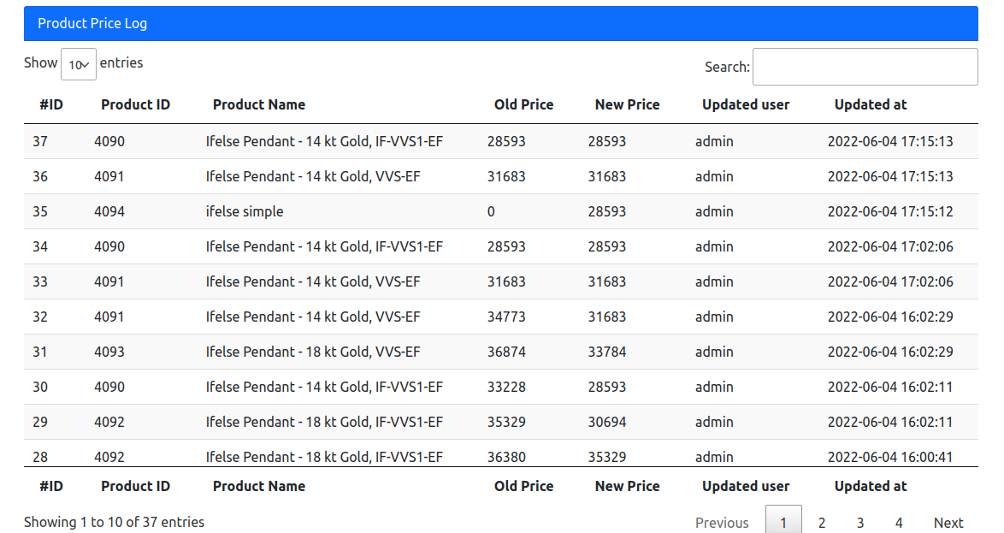Select the row with ID 35 ifelse simple
The height and width of the screenshot is (533, 1004).
501,211
